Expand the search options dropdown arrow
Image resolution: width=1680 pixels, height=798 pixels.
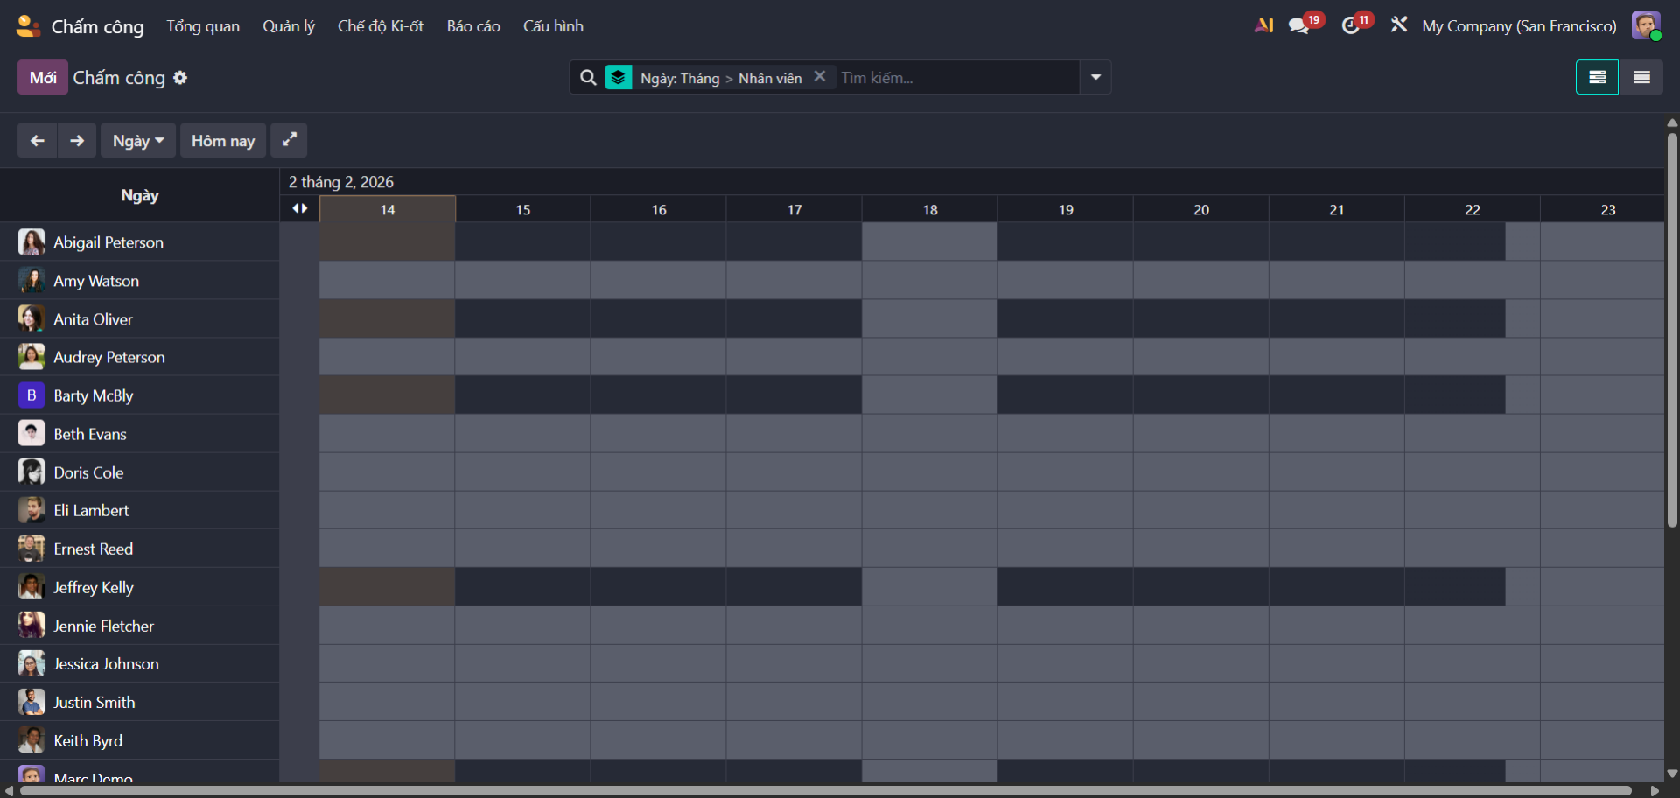click(x=1095, y=77)
